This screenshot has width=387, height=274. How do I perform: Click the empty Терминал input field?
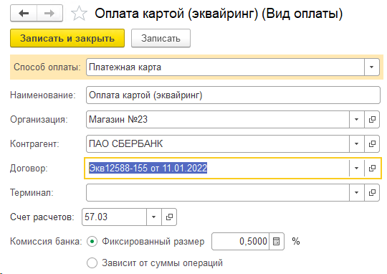click(x=218, y=192)
